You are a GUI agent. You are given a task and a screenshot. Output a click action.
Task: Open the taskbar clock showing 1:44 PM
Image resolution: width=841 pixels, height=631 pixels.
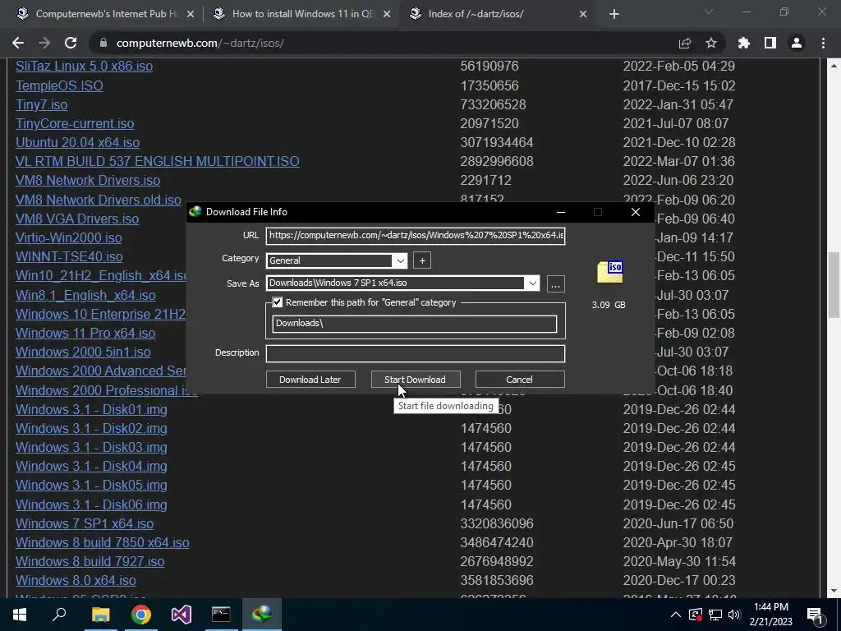pyautogui.click(x=770, y=615)
